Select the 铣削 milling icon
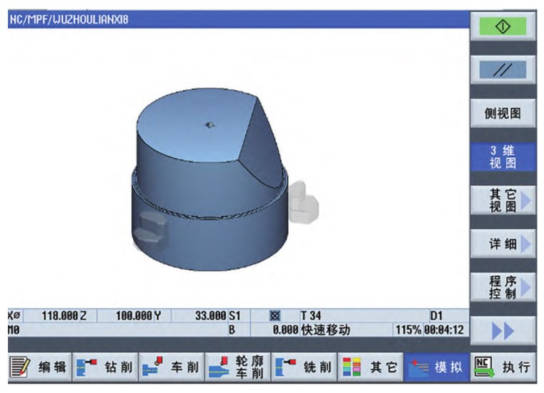 304,367
